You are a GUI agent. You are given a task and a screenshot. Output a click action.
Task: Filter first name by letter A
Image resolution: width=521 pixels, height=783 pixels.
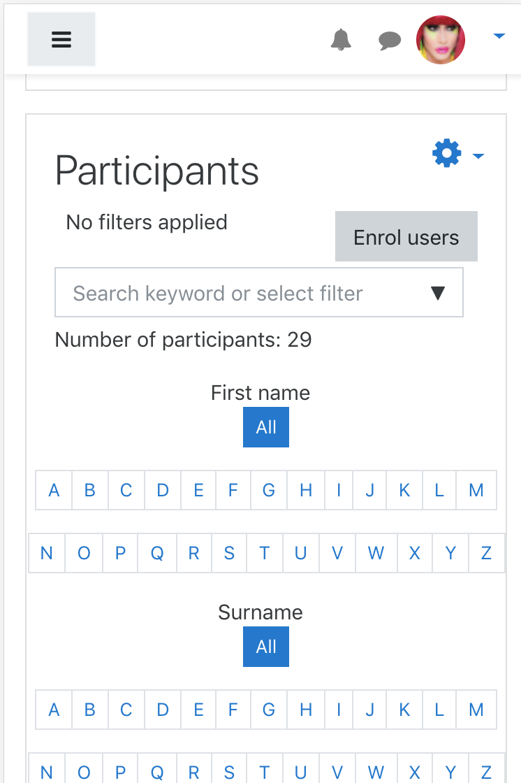click(x=54, y=490)
